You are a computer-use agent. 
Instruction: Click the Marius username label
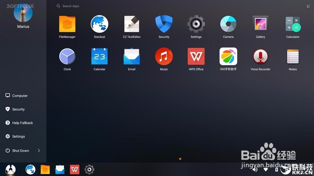[23, 26]
